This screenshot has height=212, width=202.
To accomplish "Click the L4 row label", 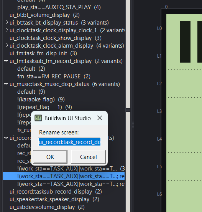I will click(159, 139).
